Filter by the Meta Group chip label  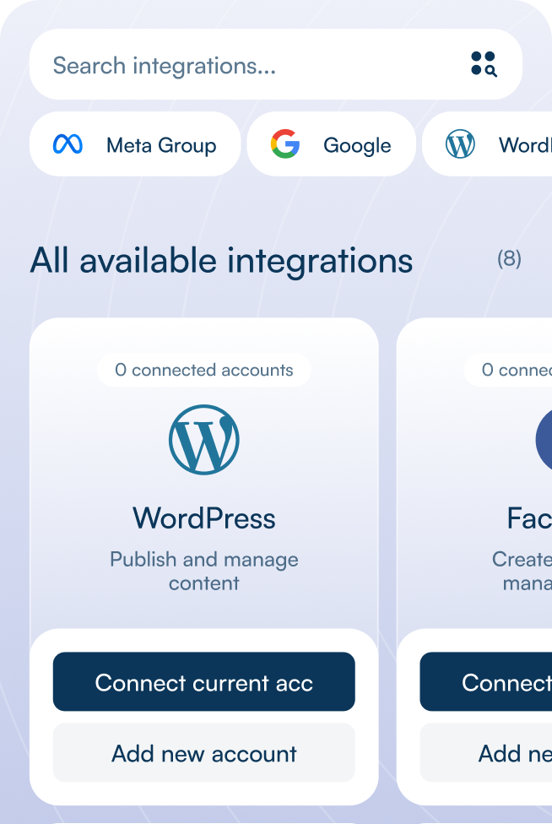point(160,145)
